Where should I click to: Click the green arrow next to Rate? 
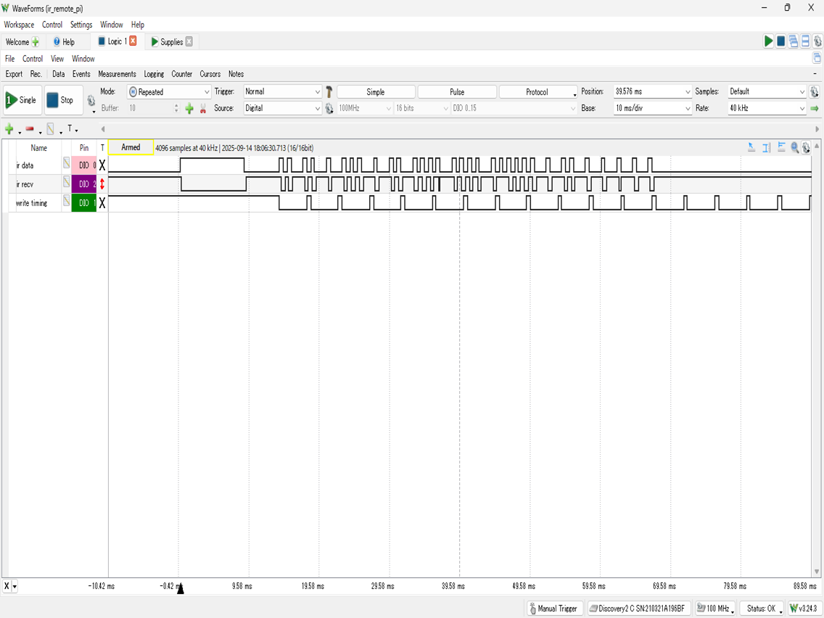click(x=815, y=109)
